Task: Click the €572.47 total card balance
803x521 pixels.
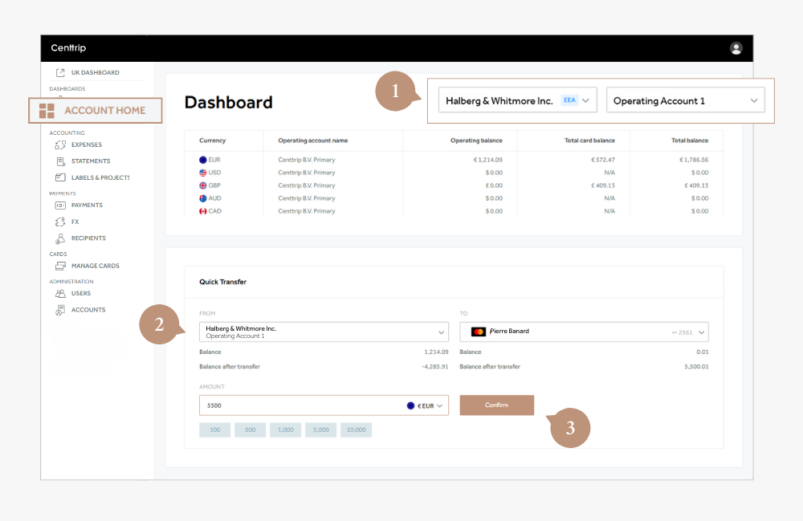Action: [x=603, y=160]
